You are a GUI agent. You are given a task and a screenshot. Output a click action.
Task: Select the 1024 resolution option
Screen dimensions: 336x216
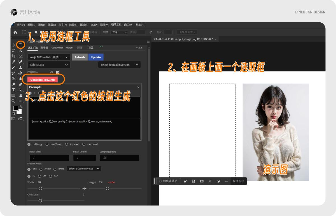pyautogui.click(x=51, y=176)
